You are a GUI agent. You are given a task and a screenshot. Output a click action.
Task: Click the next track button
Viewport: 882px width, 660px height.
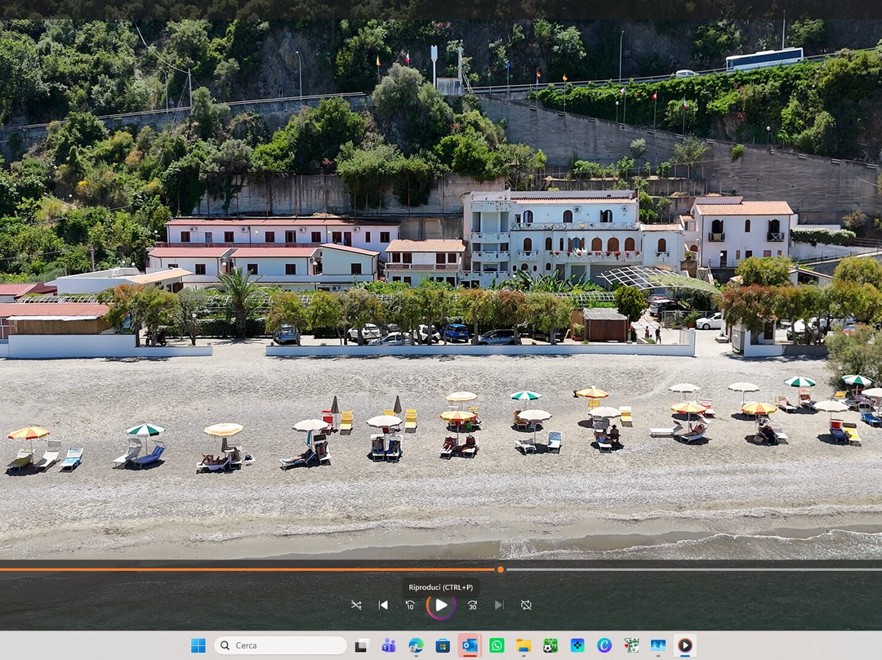pos(499,605)
